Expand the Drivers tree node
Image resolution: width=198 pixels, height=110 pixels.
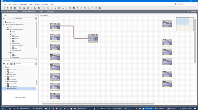(x=11, y=39)
